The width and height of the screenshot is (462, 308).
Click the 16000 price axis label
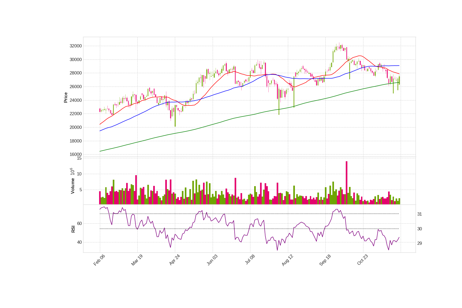(x=76, y=155)
